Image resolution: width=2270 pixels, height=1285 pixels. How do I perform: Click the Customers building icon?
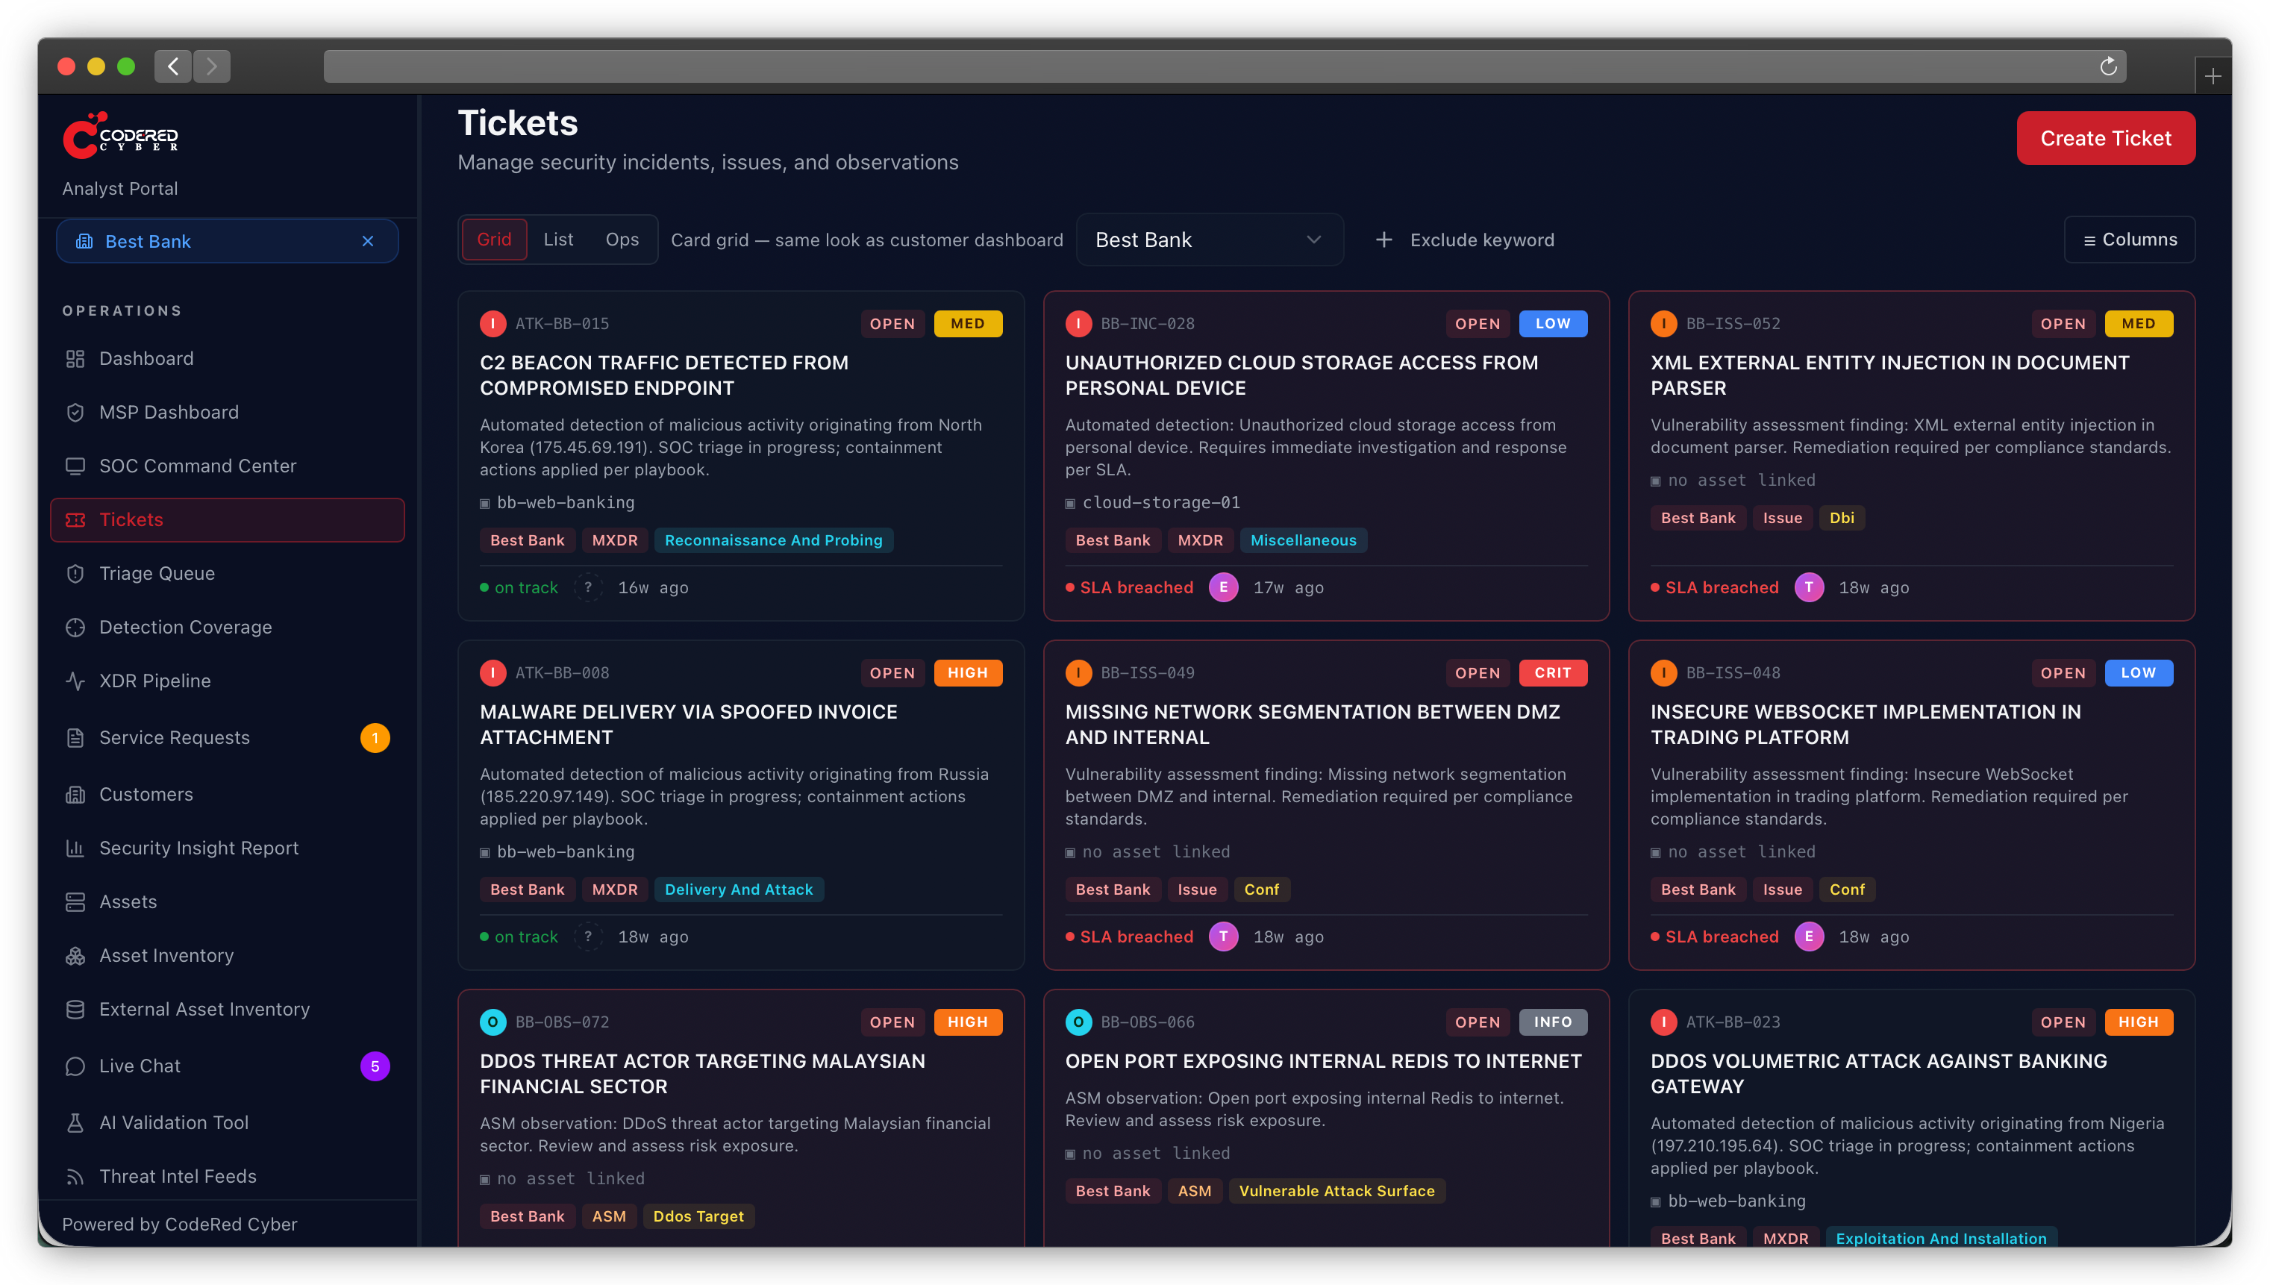point(75,794)
